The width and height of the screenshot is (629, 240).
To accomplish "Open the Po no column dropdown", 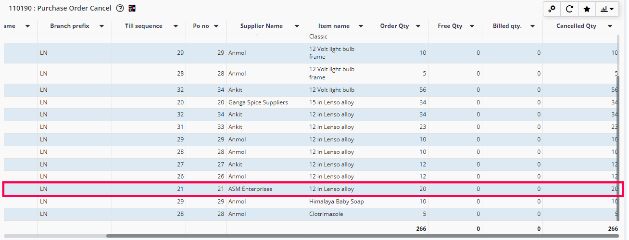I will 216,26.
